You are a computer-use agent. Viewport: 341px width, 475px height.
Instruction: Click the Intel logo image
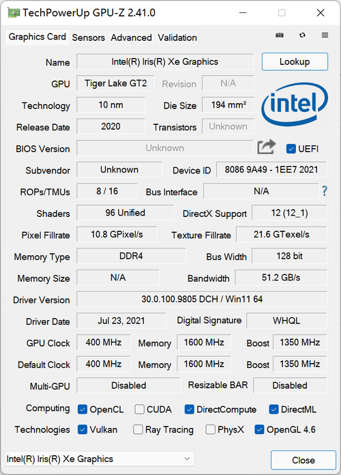pos(295,104)
